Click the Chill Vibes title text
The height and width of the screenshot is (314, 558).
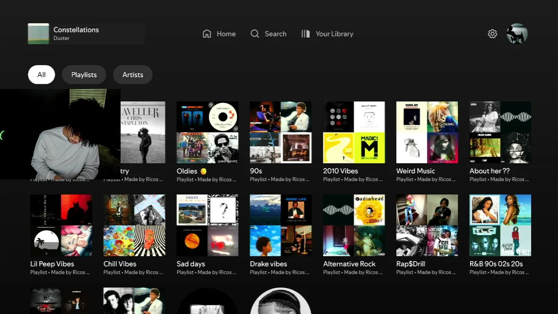coord(120,264)
